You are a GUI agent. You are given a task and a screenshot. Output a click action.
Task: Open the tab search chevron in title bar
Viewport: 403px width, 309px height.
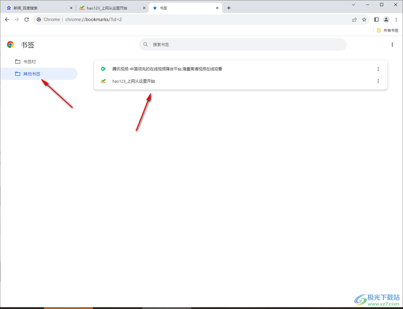click(354, 5)
